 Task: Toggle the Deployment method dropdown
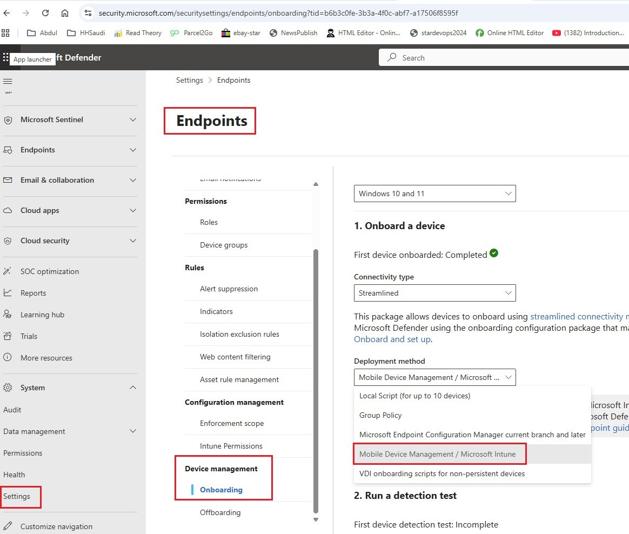(435, 377)
